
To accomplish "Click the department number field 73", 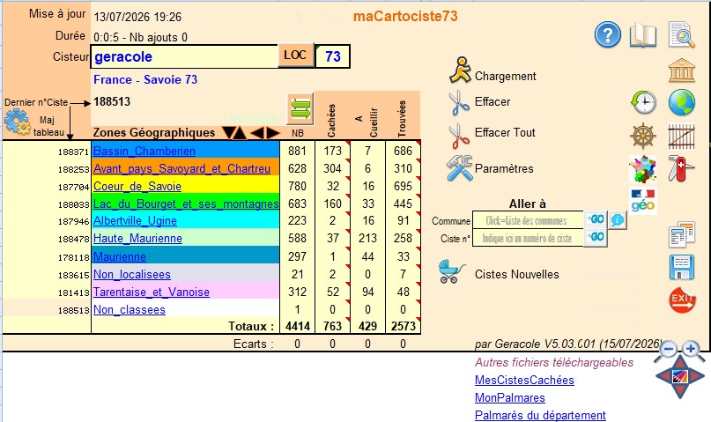I will (332, 56).
